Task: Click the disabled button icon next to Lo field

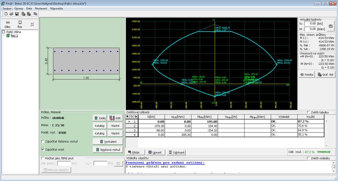Action: (x=118, y=164)
